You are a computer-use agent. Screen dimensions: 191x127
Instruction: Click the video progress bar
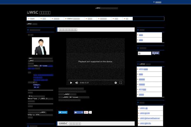(x=95, y=80)
